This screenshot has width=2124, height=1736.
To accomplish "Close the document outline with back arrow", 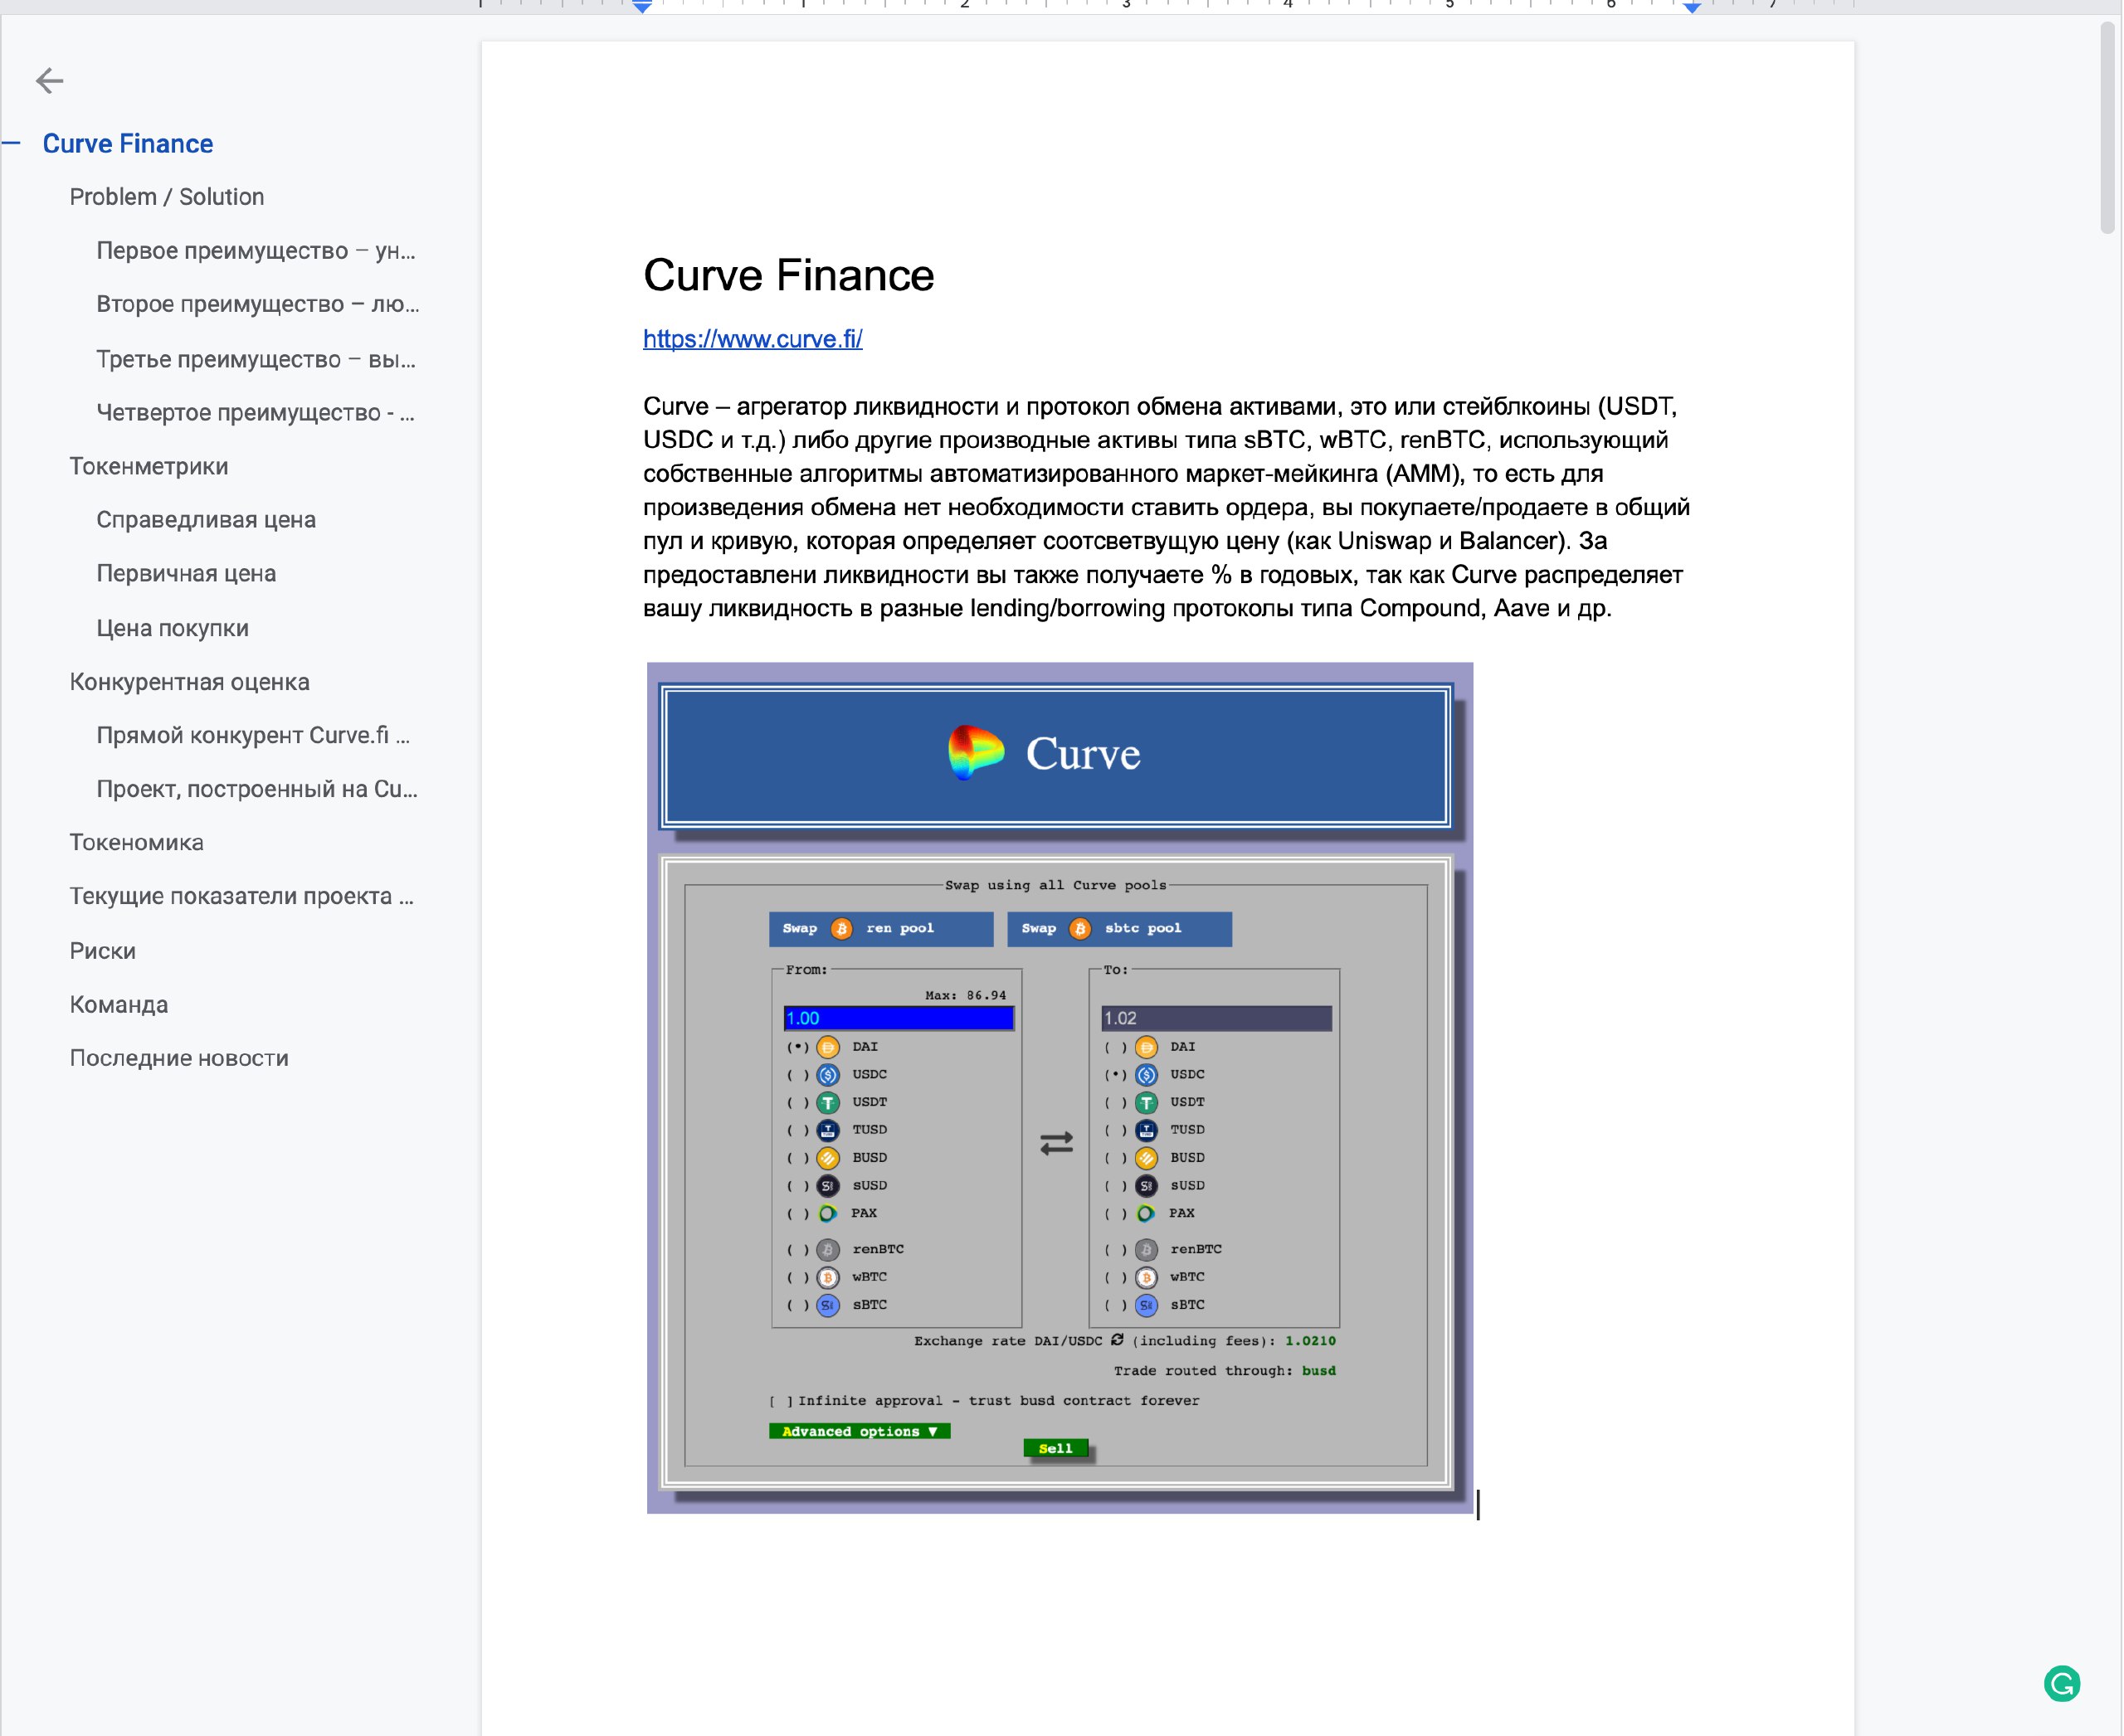I will pos(49,80).
